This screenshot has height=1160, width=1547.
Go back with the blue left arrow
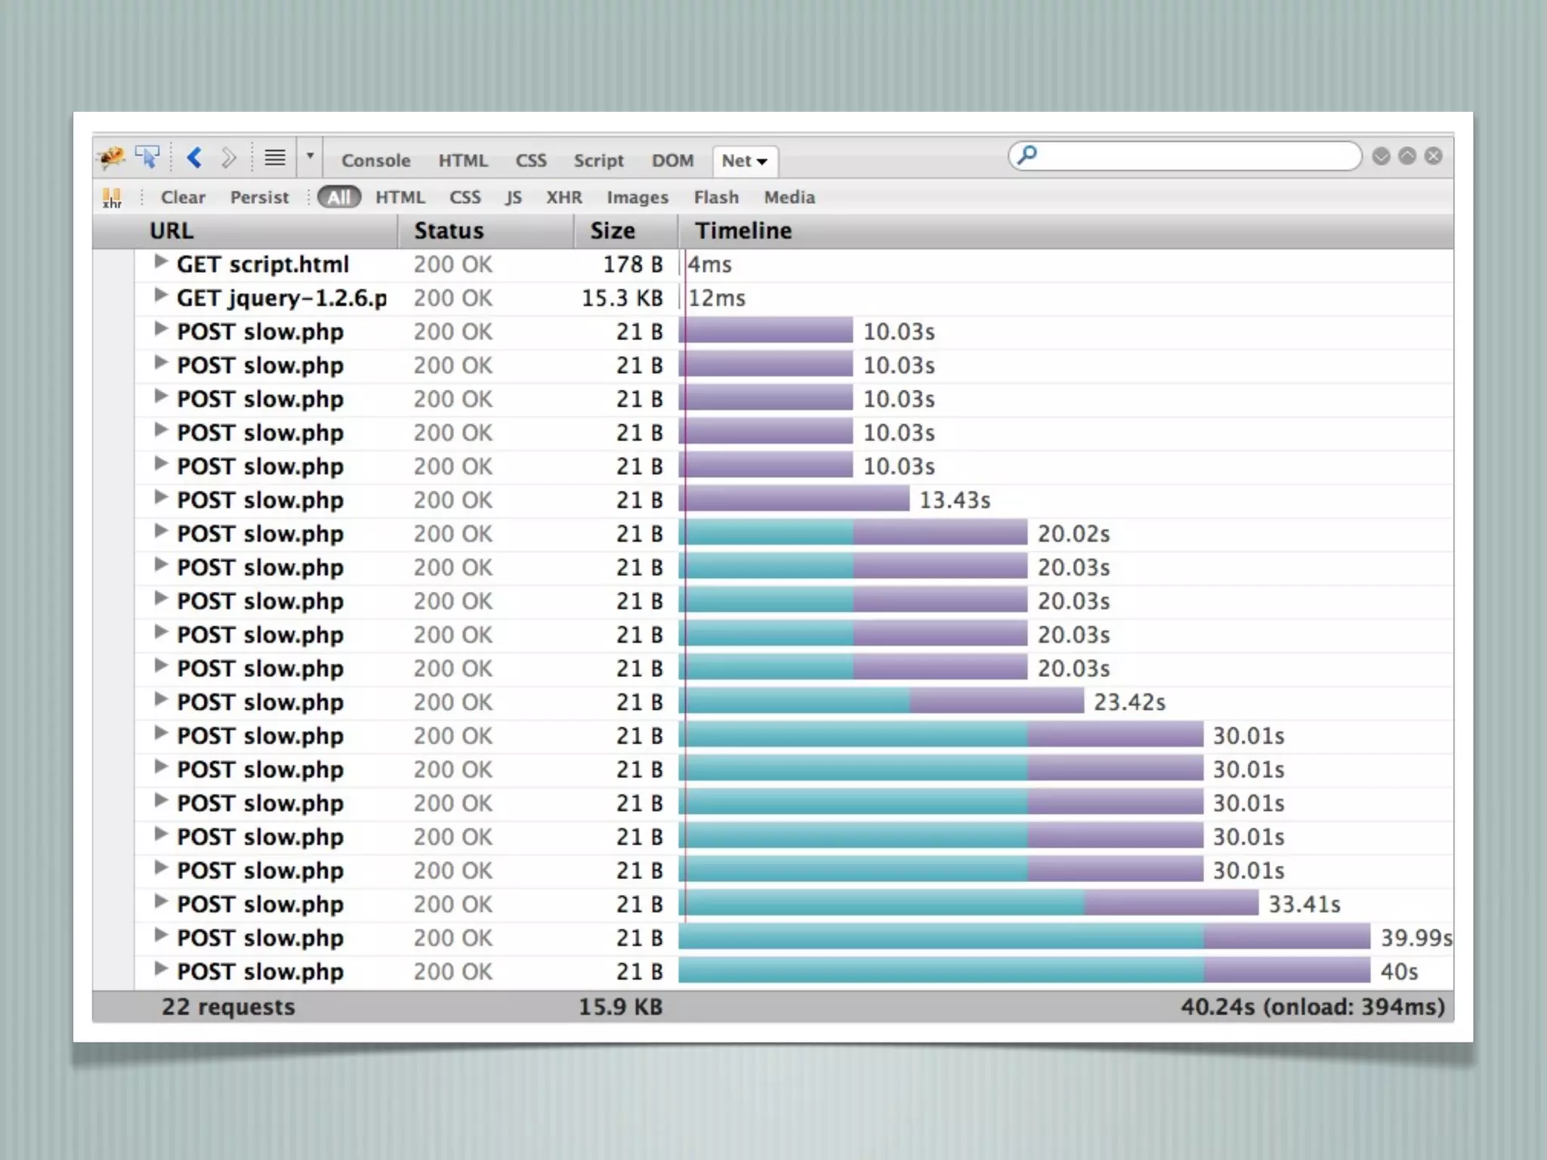(194, 158)
